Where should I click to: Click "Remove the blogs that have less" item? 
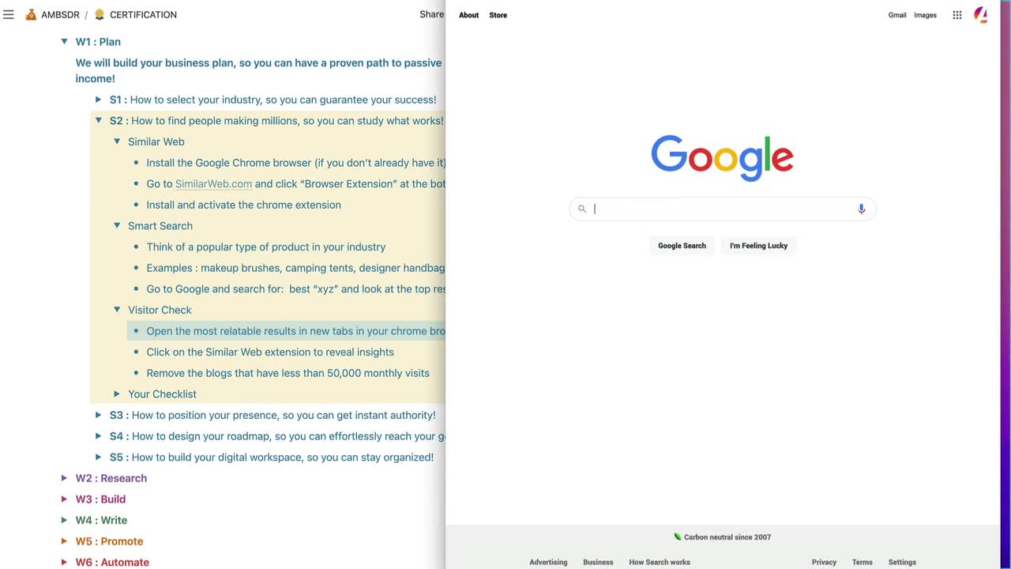point(288,373)
